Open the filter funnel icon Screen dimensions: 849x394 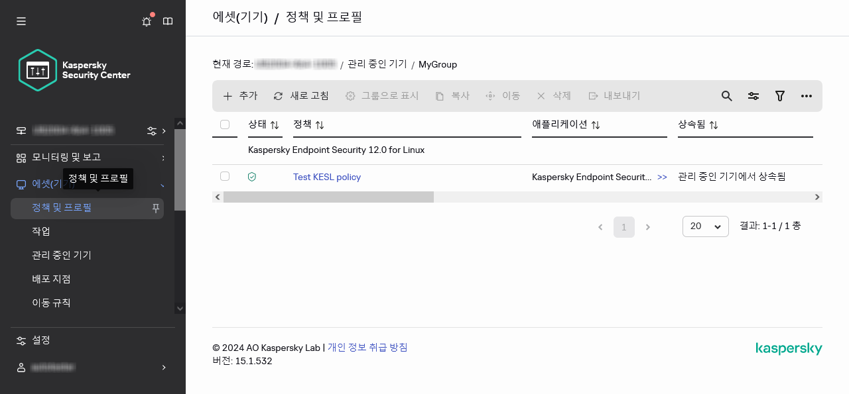coord(780,96)
